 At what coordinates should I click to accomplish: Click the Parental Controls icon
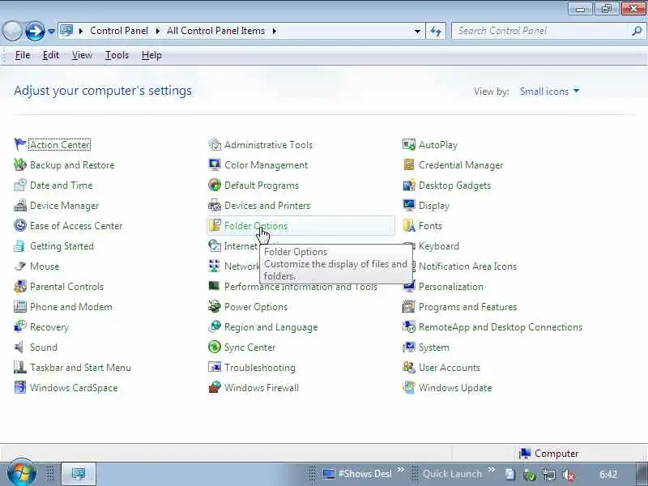pos(19,286)
